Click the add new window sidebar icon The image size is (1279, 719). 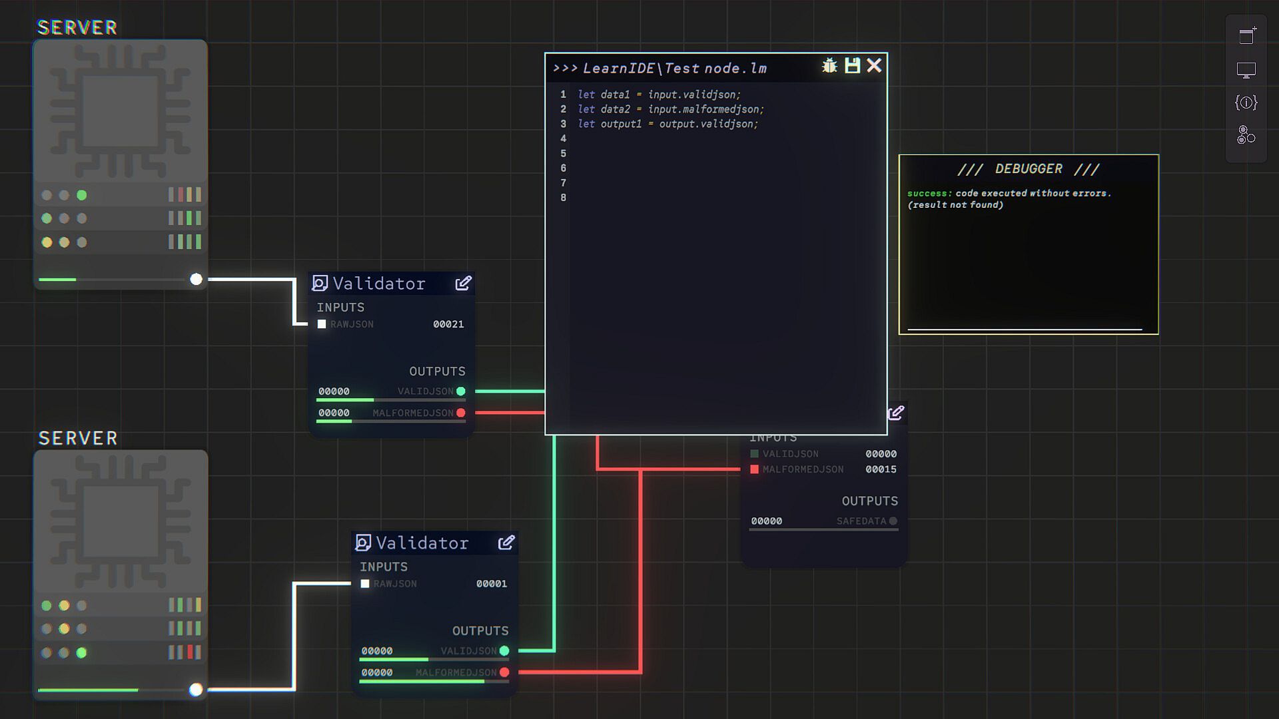coord(1246,36)
